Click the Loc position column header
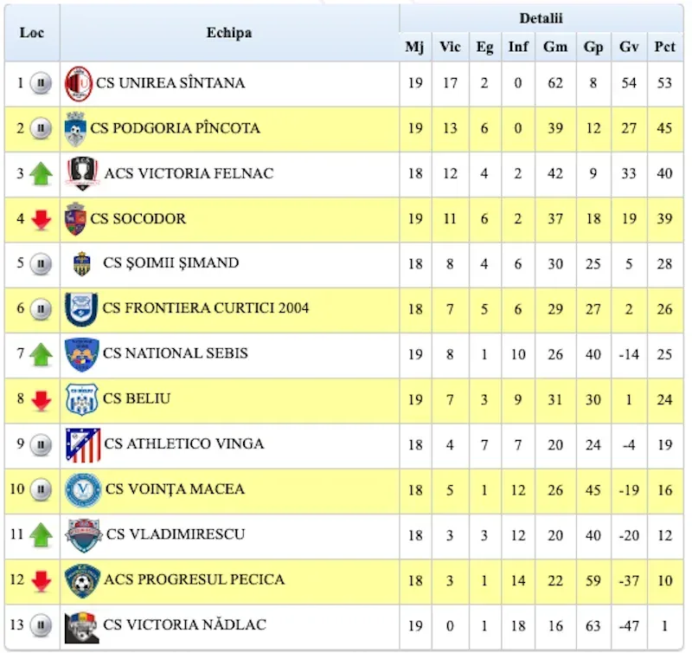 [32, 33]
